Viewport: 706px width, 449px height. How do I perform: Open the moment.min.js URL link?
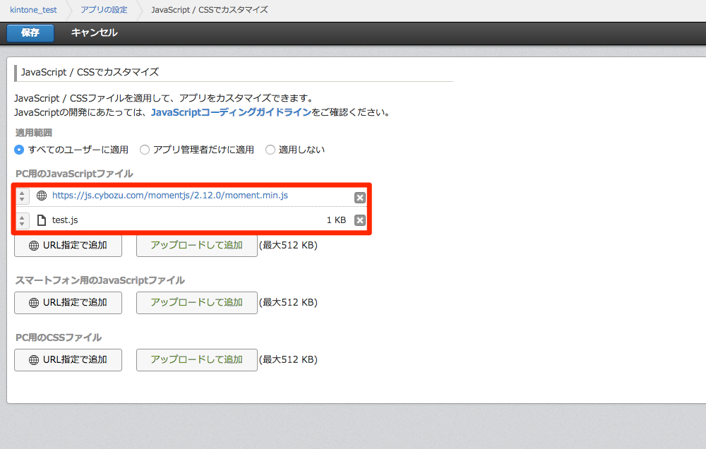click(x=170, y=195)
